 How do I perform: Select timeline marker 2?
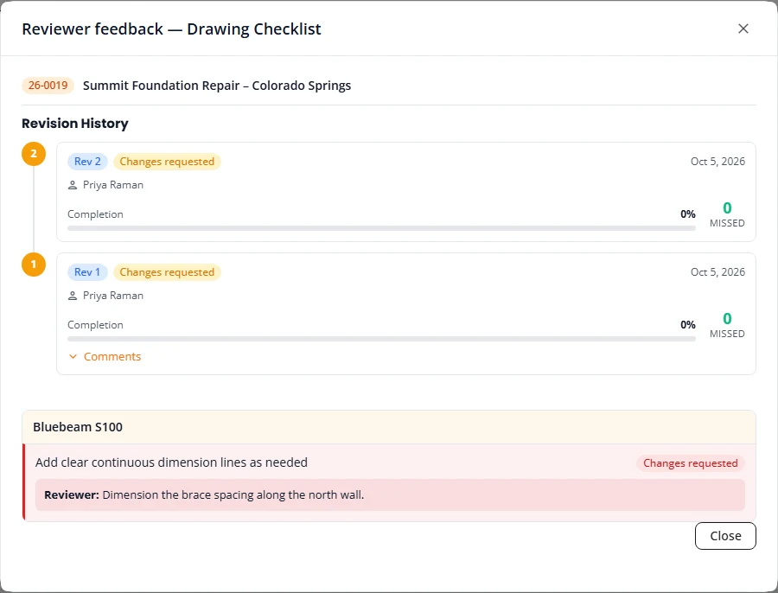pyautogui.click(x=34, y=154)
